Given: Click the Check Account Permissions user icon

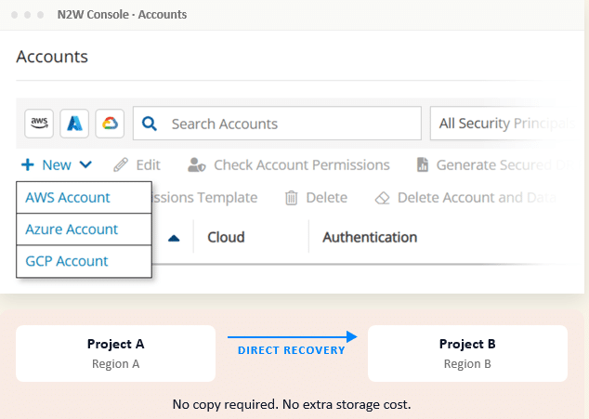Looking at the screenshot, I should pyautogui.click(x=196, y=164).
